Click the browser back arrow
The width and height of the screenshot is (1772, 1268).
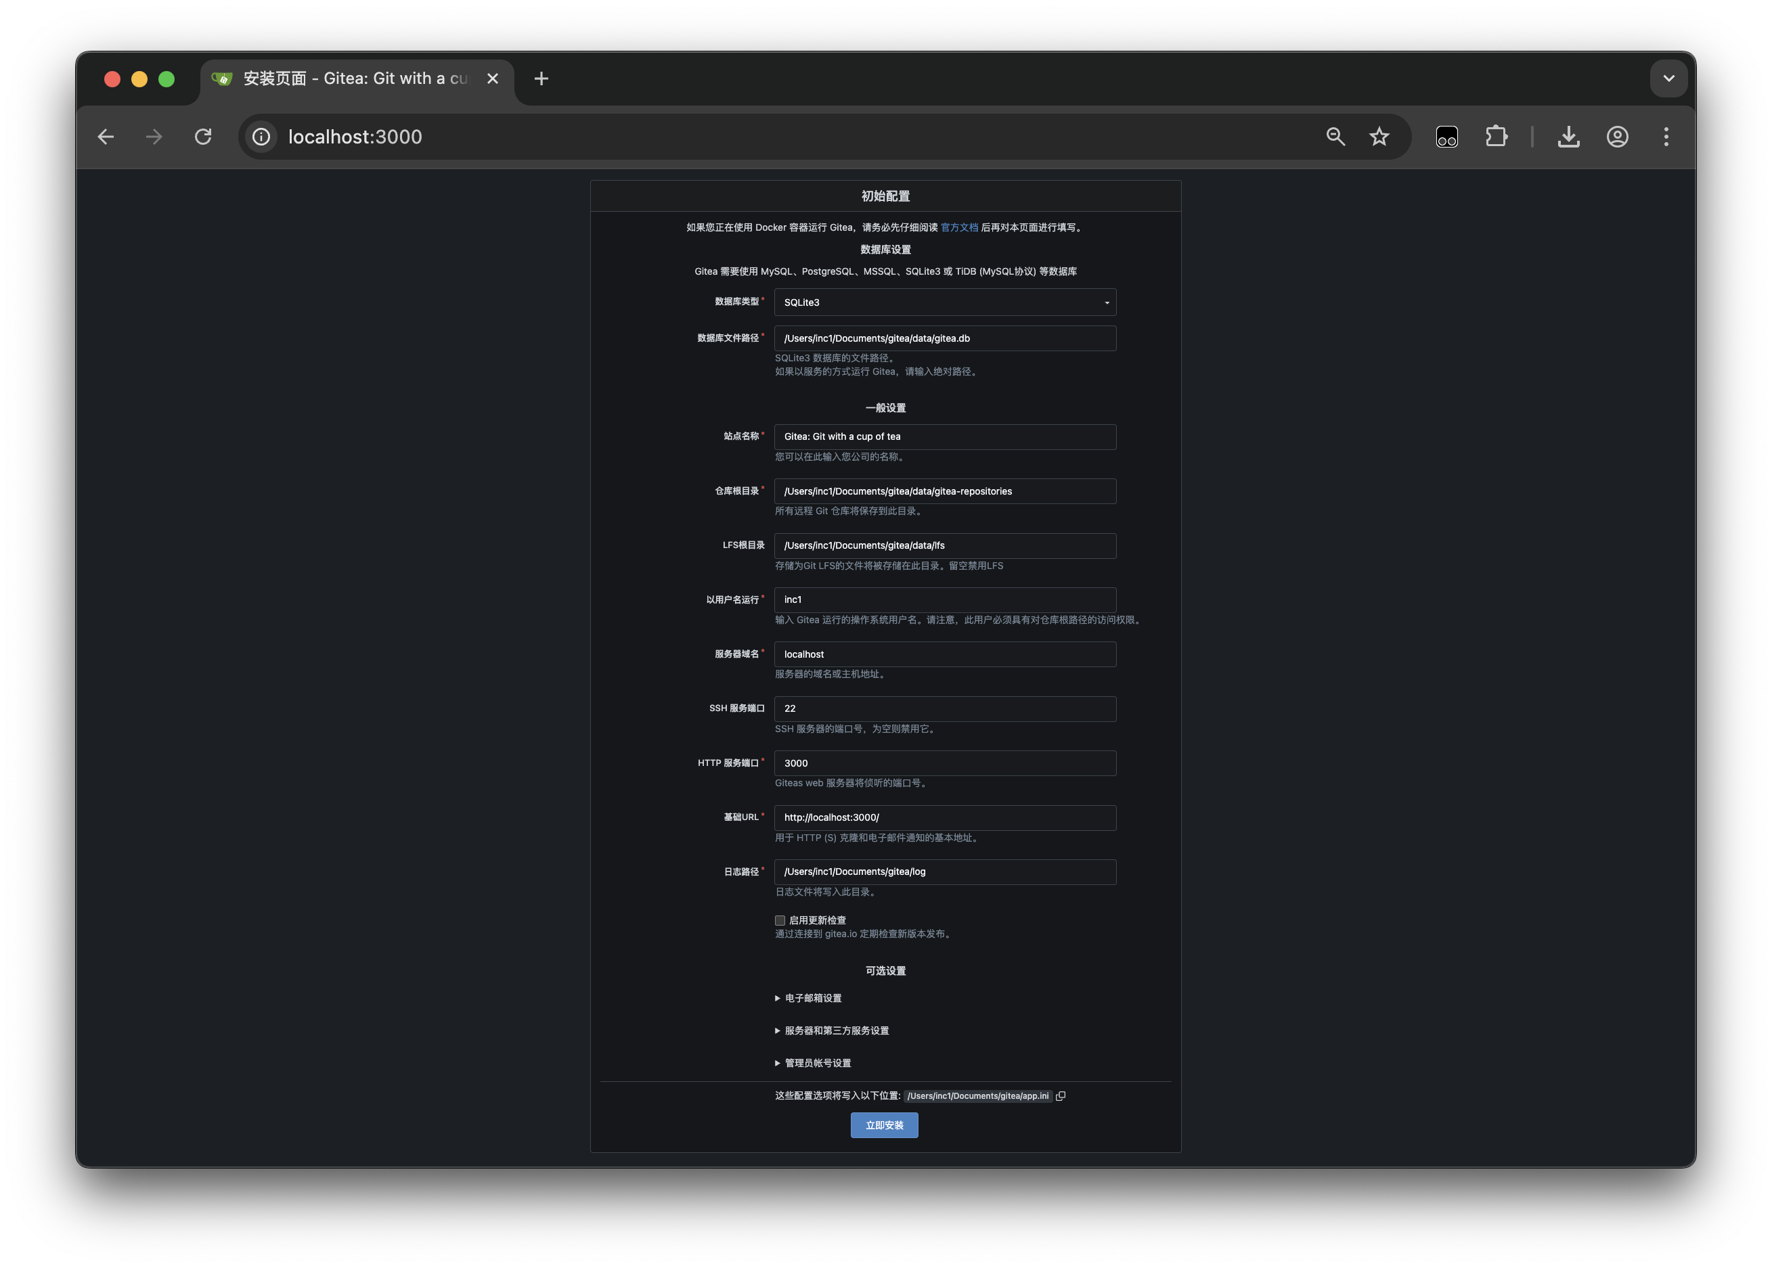(106, 137)
